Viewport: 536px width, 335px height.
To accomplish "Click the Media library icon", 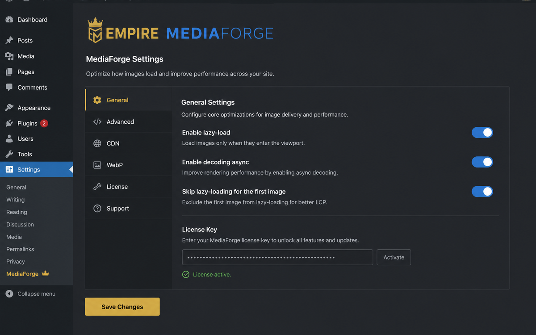I will click(x=9, y=56).
